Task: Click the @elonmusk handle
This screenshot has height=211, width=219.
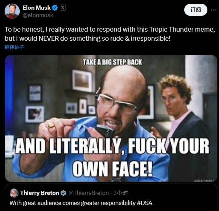Action: pyautogui.click(x=38, y=15)
